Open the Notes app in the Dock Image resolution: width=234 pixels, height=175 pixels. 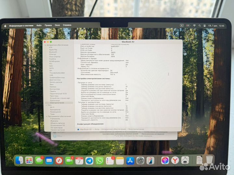[120, 161]
